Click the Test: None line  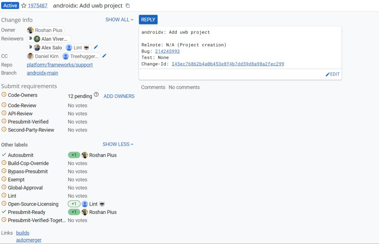tap(155, 57)
